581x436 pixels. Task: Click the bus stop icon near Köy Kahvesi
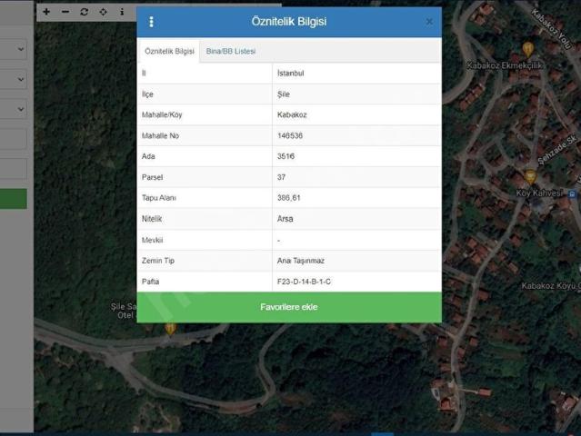pos(572,193)
